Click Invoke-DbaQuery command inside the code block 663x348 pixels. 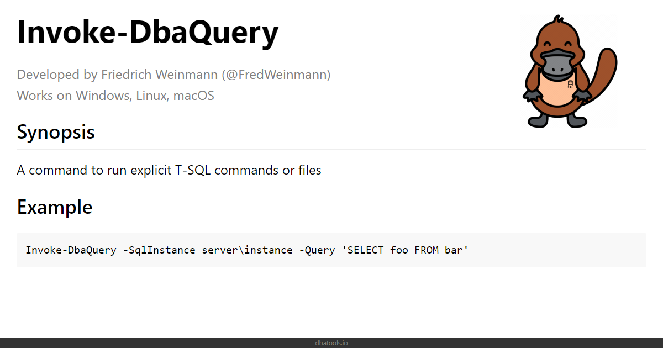pos(71,250)
